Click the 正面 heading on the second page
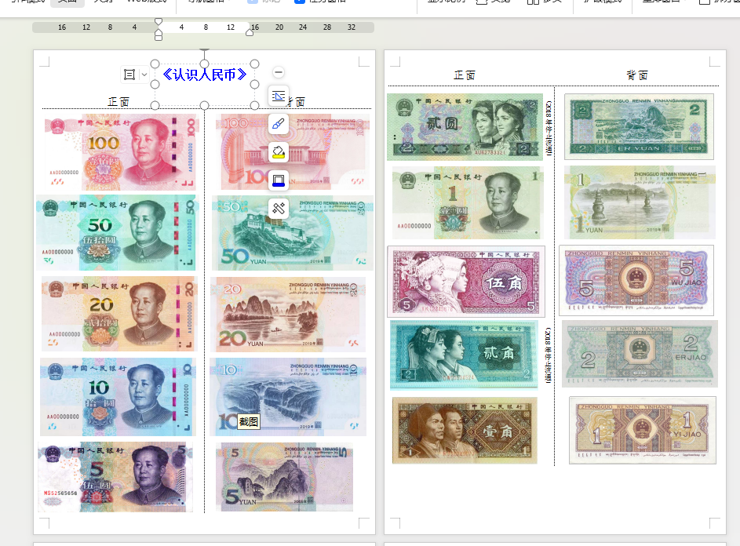The width and height of the screenshot is (740, 546). pyautogui.click(x=465, y=75)
